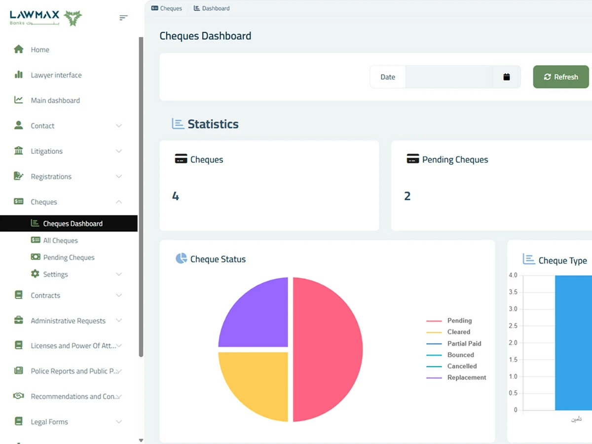Click the Registrations edit icon

(19, 176)
